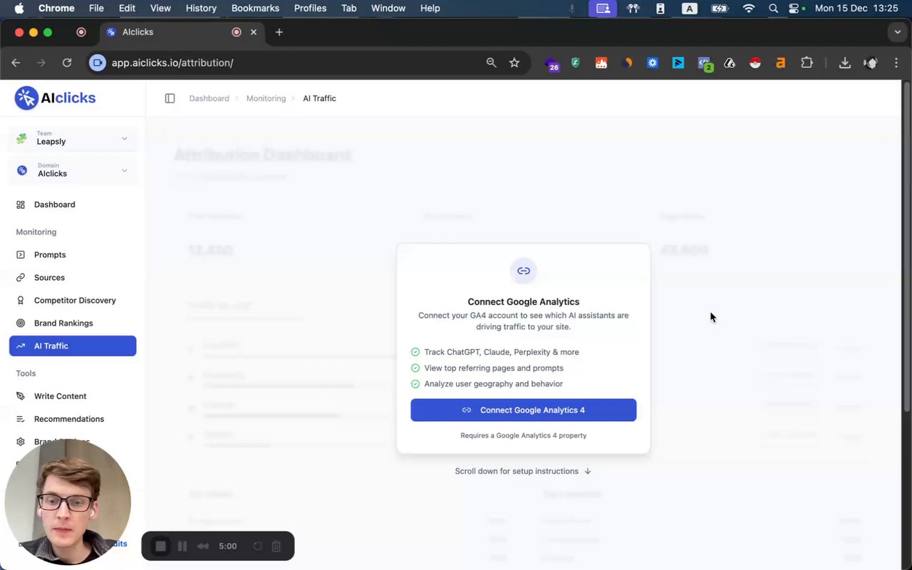Open the Team Leapsly dropdown
912x570 pixels.
[x=73, y=138]
